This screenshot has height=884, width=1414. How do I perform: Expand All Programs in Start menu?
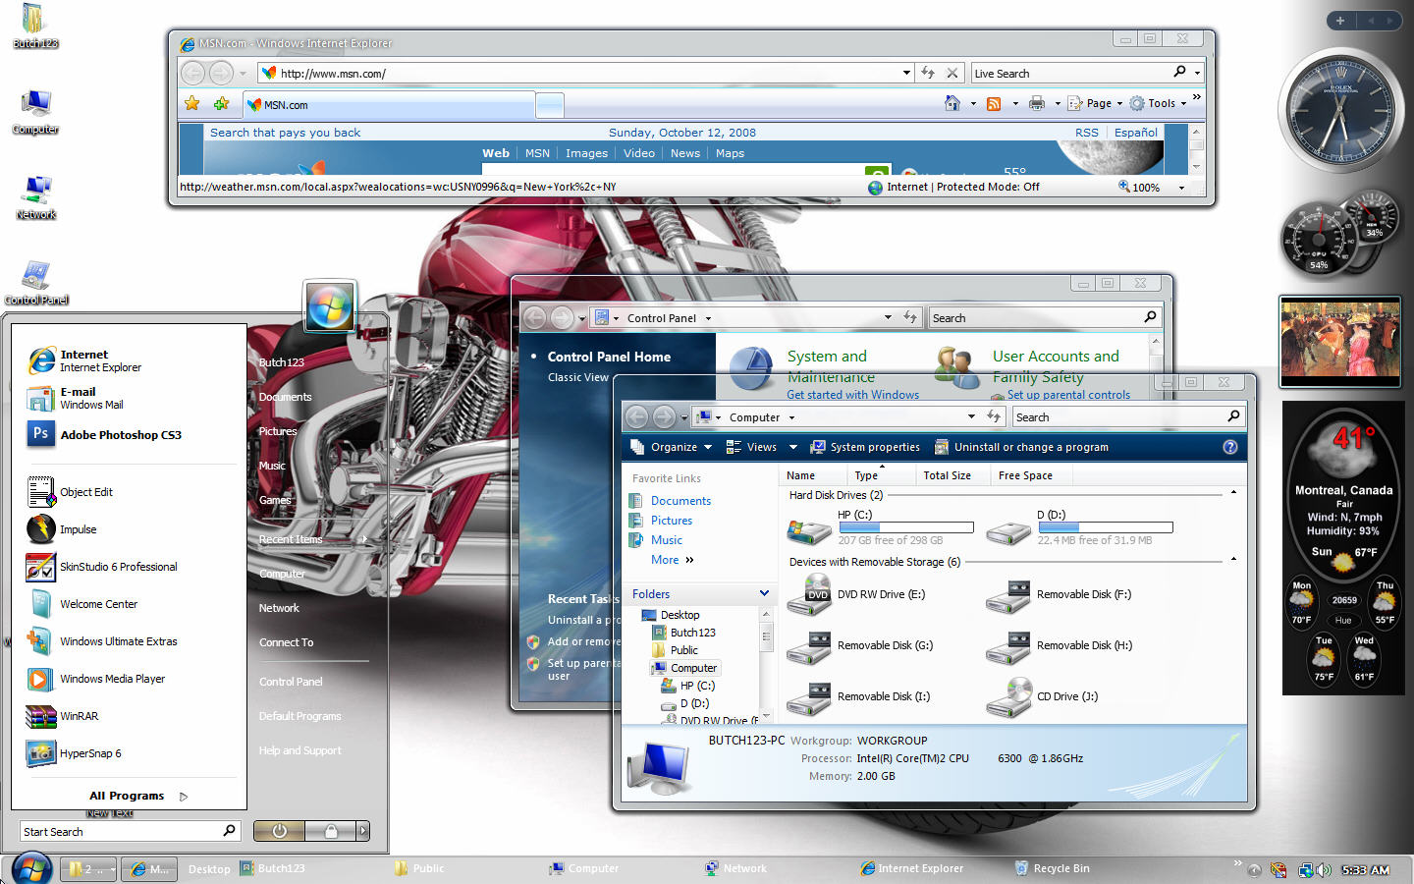point(127,796)
